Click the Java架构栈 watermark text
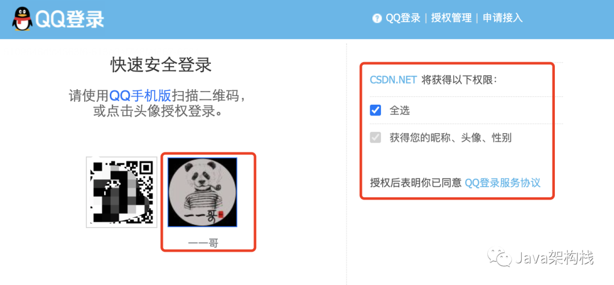The width and height of the screenshot is (614, 285). 555,258
